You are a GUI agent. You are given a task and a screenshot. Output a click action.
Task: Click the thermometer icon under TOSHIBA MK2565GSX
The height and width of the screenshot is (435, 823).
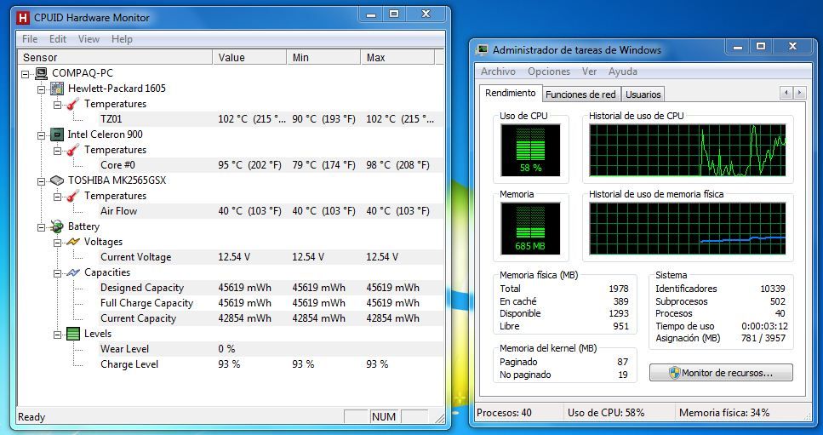73,196
